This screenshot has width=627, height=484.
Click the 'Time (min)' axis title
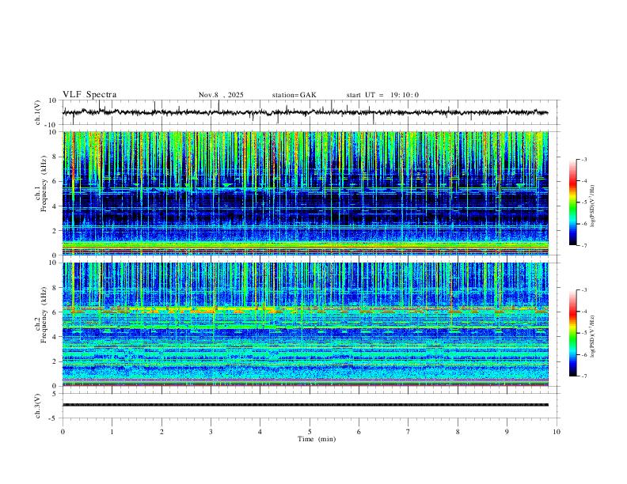pos(317,439)
